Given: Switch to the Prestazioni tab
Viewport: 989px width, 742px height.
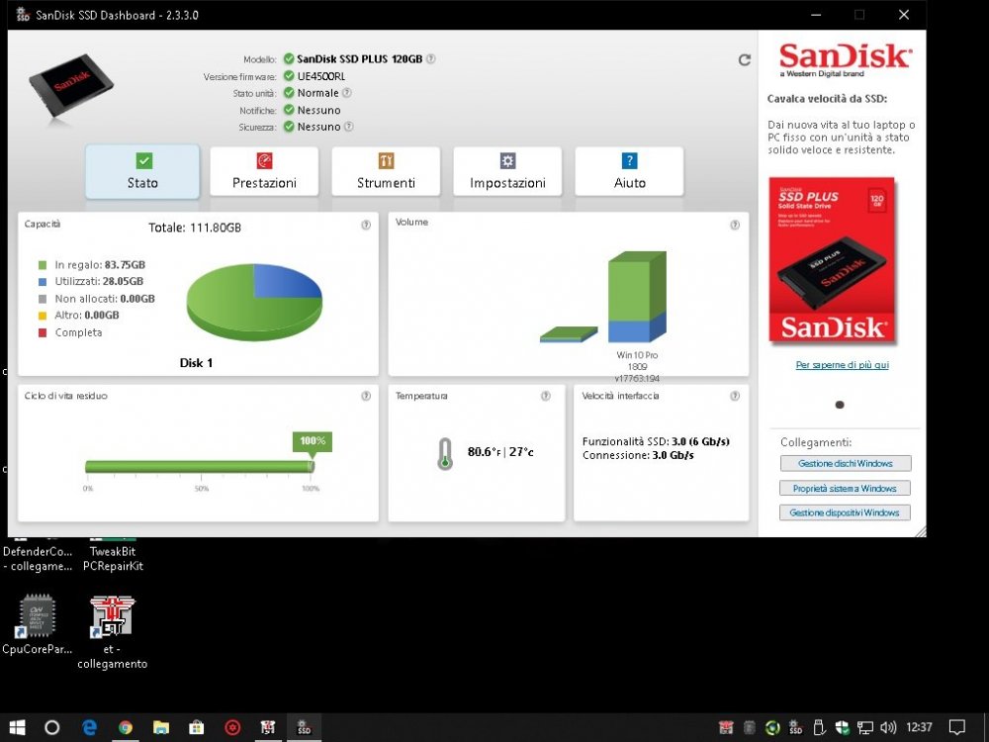Looking at the screenshot, I should [264, 171].
